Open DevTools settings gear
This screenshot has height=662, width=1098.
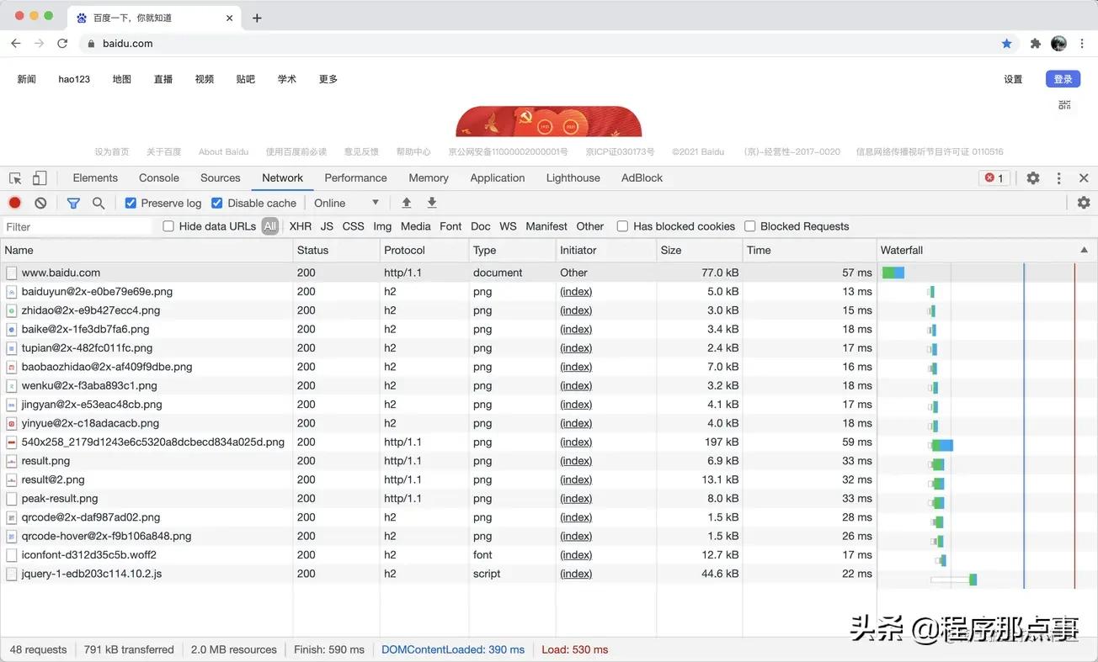(1033, 178)
